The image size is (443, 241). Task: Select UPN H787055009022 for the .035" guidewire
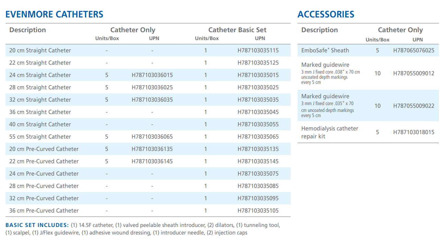coord(413,106)
